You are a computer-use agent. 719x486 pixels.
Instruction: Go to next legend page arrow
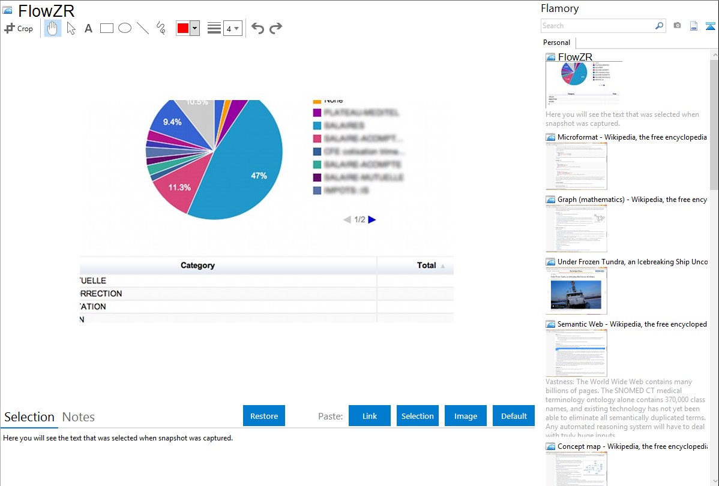tap(372, 219)
